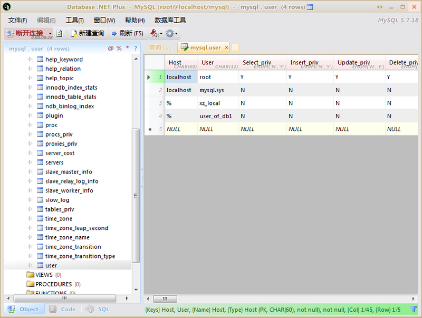Click the table icon beside slow_log

click(x=40, y=200)
